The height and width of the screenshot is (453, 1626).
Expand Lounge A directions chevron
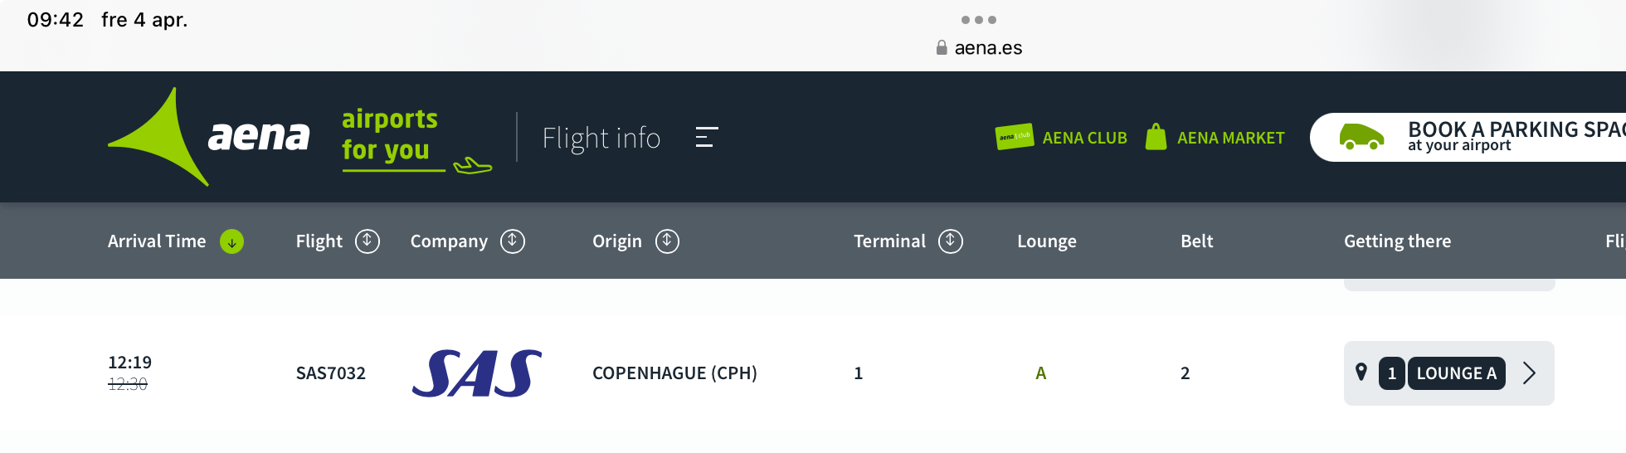(1529, 373)
